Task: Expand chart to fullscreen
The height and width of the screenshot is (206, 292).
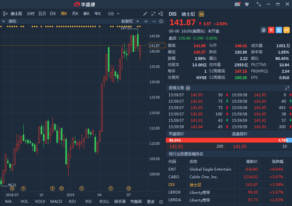Action: [x=153, y=13]
